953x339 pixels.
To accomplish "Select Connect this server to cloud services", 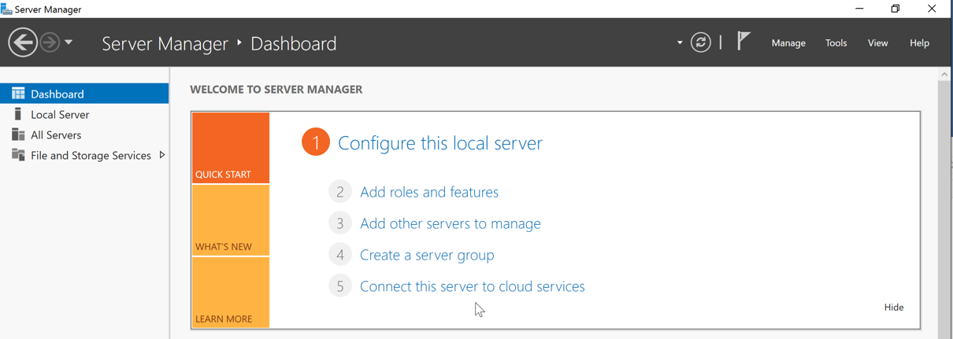I will 472,286.
